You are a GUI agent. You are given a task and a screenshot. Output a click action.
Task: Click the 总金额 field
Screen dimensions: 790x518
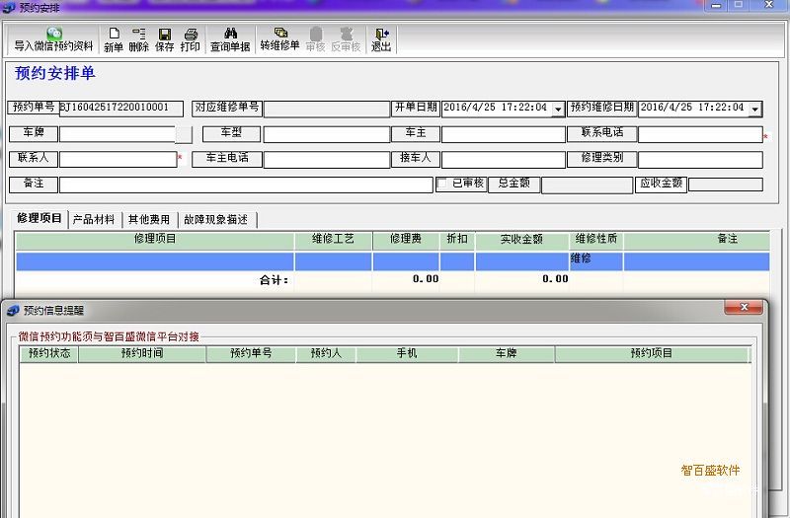click(x=587, y=185)
